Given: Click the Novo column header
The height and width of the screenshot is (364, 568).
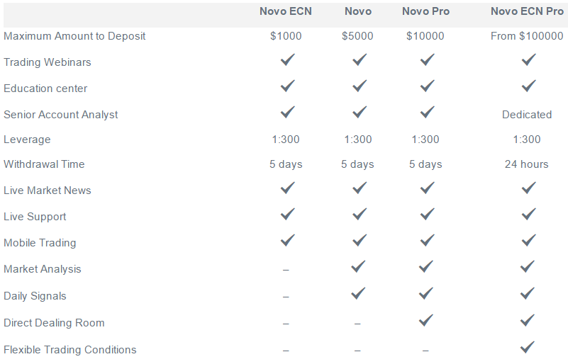Looking at the screenshot, I should [x=358, y=11].
